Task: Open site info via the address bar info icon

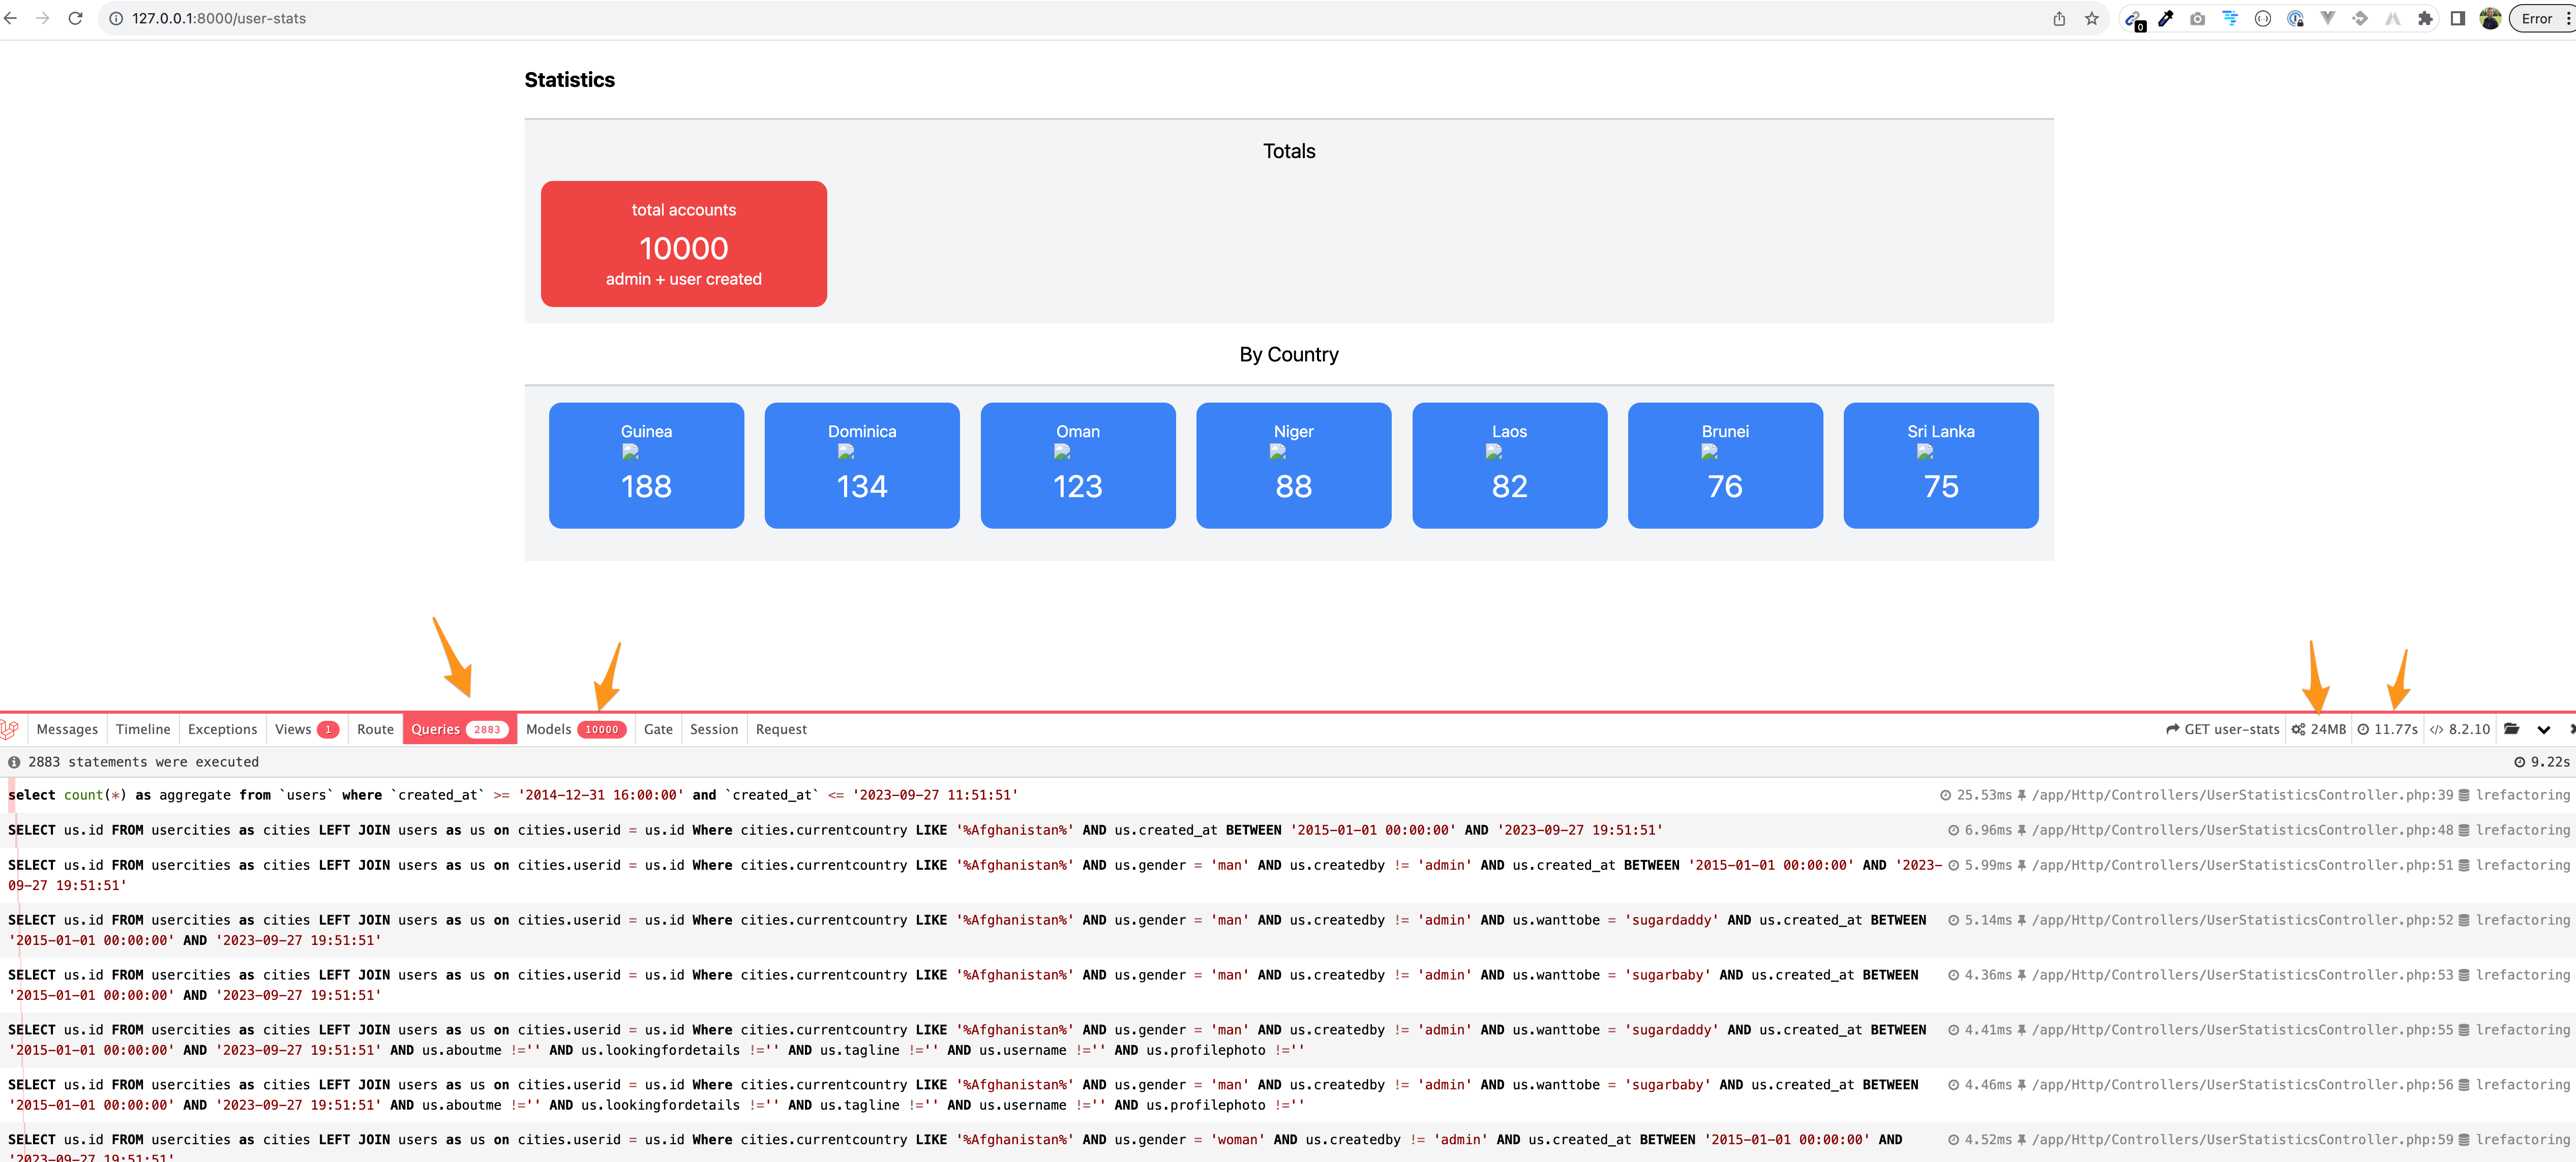Action: point(115,17)
